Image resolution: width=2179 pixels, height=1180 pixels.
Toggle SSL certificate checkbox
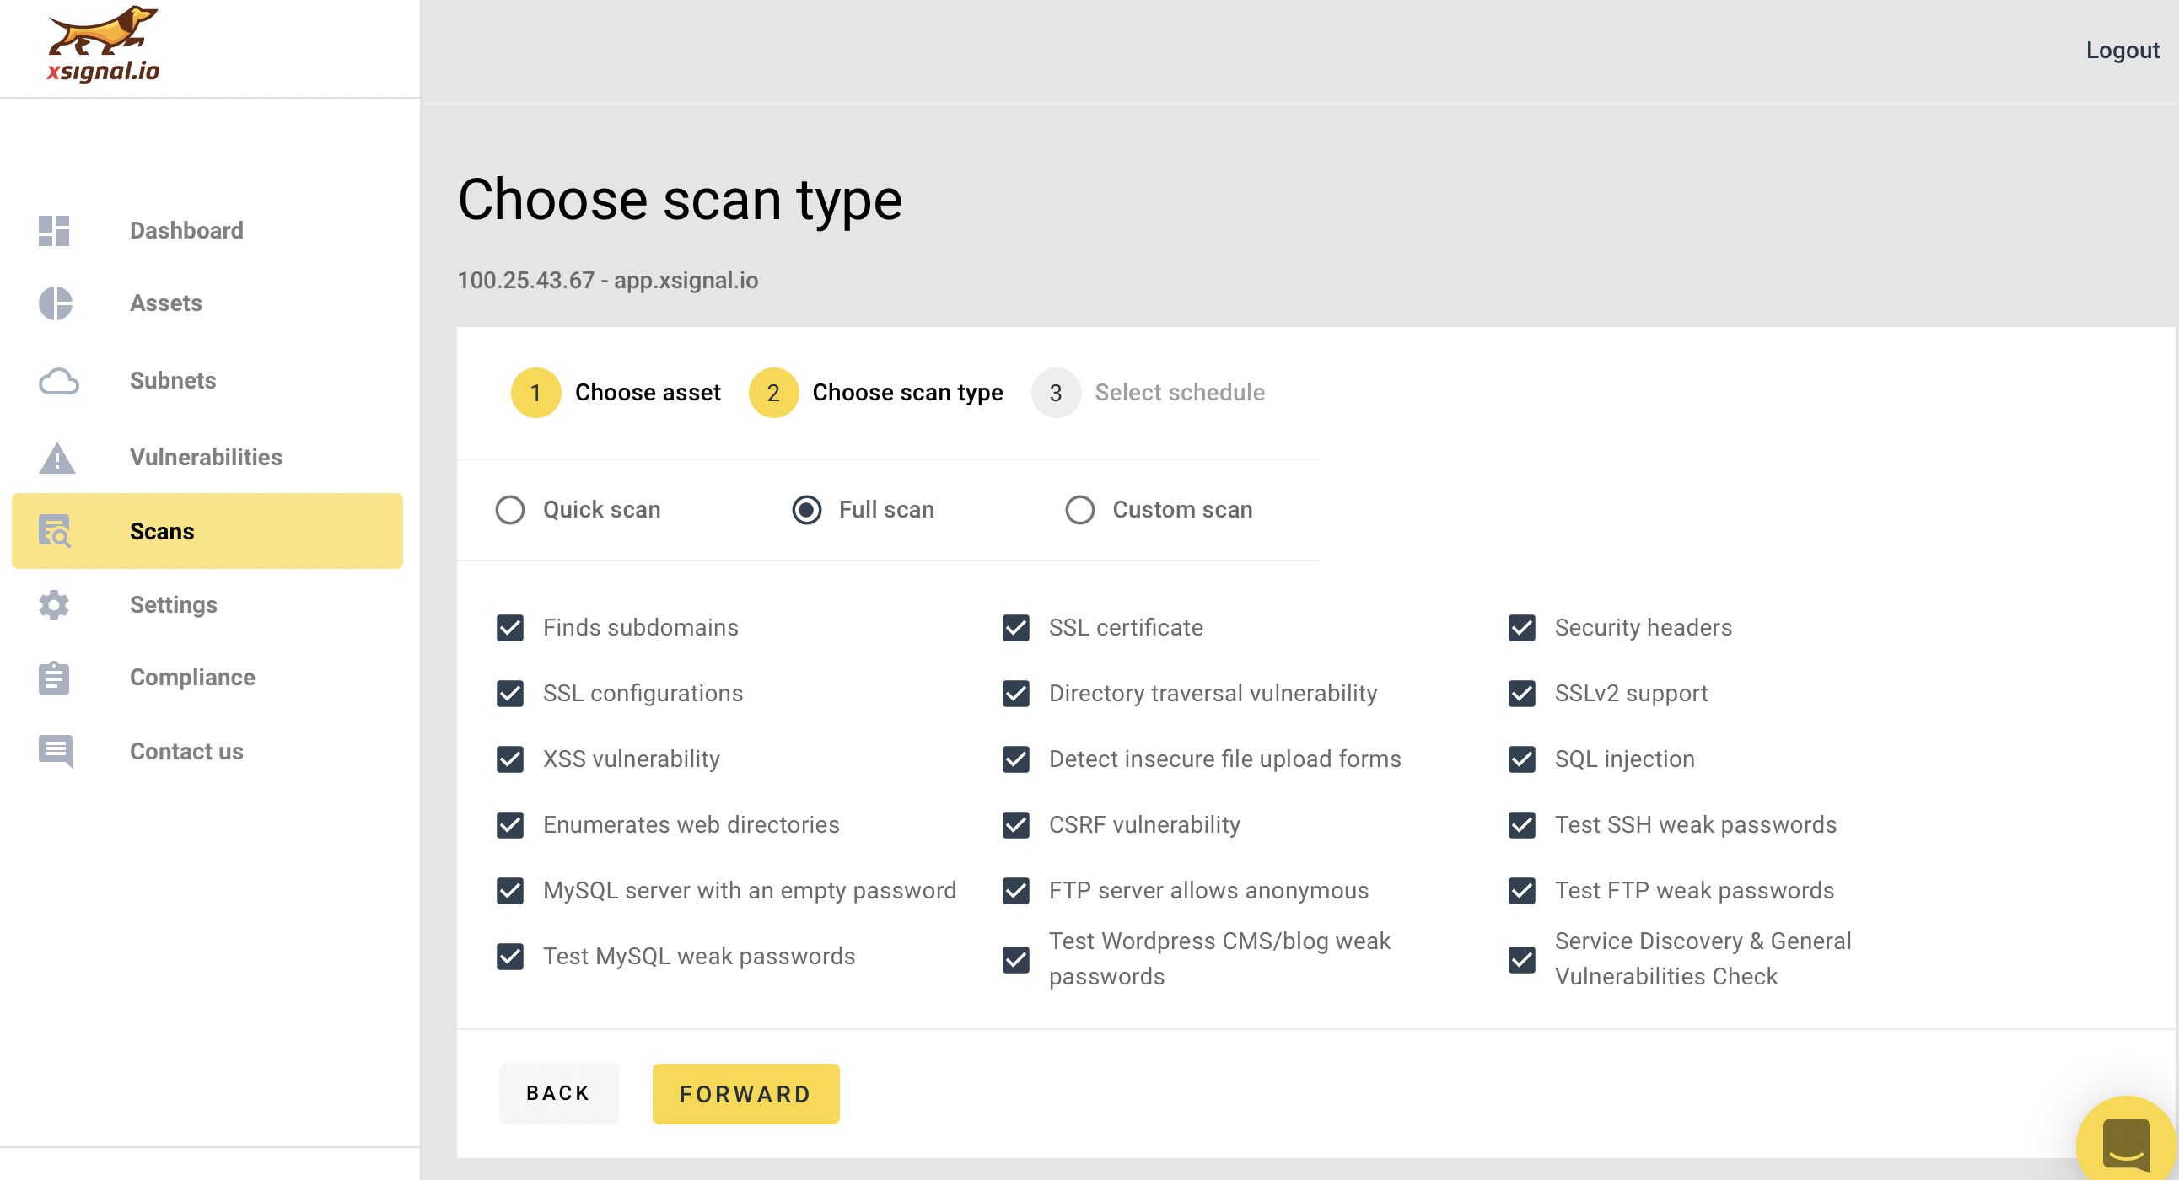1016,628
